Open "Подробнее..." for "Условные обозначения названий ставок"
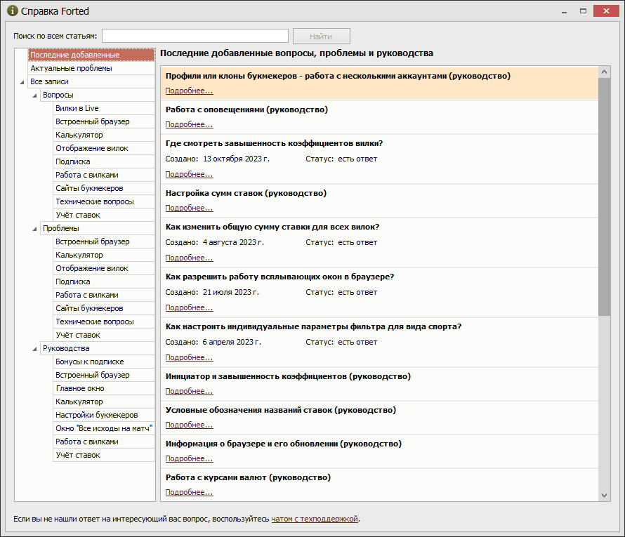The image size is (625, 537). 190,425
